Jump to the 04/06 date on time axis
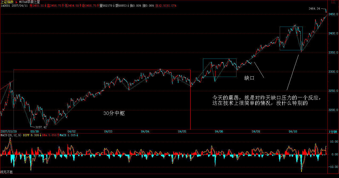Screen dimensions: 339x178 click(219, 131)
